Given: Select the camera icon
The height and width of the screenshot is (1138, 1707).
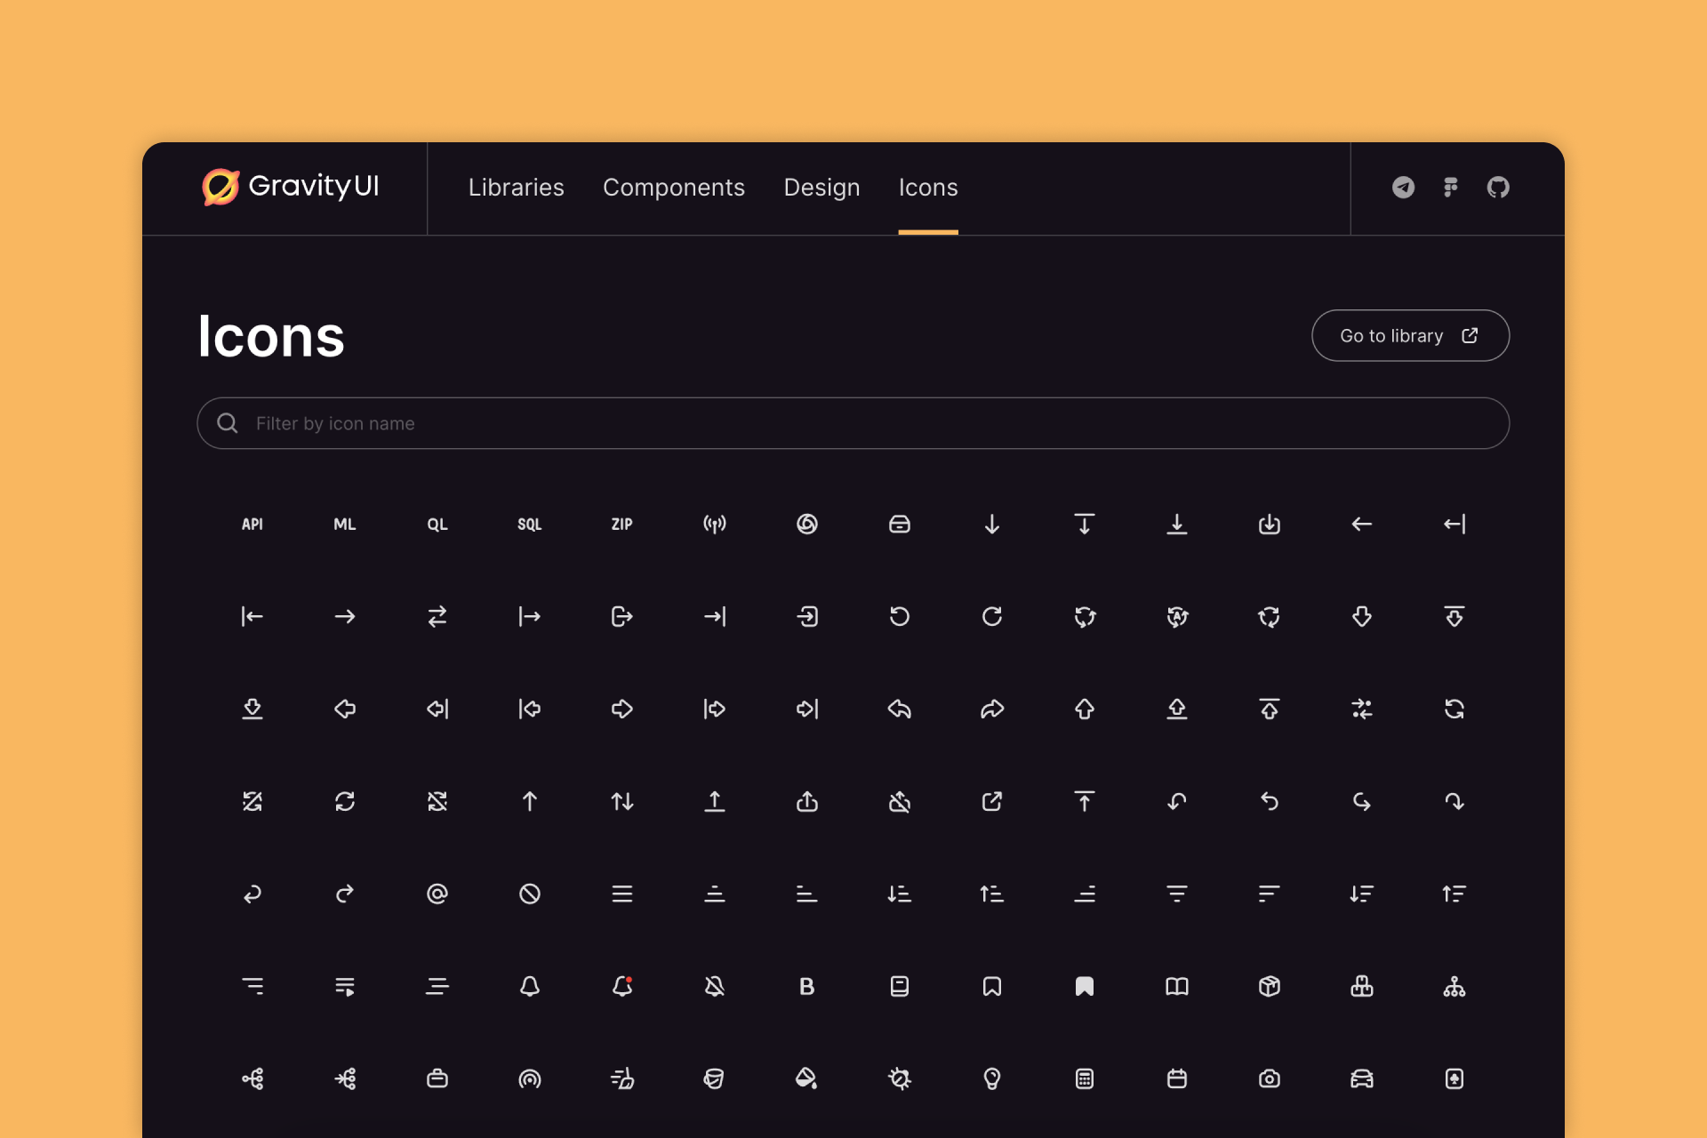Looking at the screenshot, I should click(x=1269, y=1078).
